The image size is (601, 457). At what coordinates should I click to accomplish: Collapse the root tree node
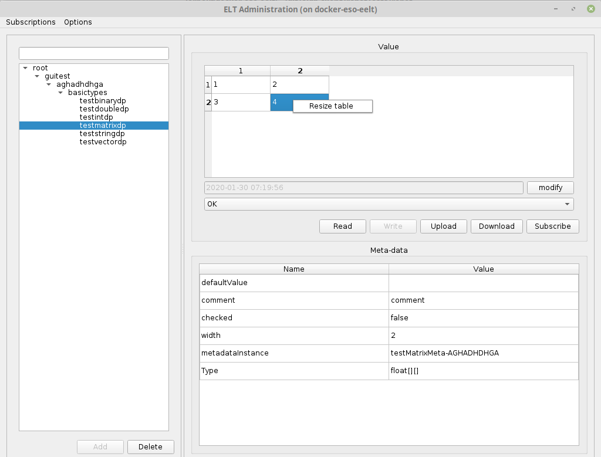point(25,68)
